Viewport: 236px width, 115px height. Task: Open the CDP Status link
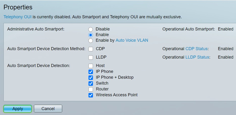196,49
